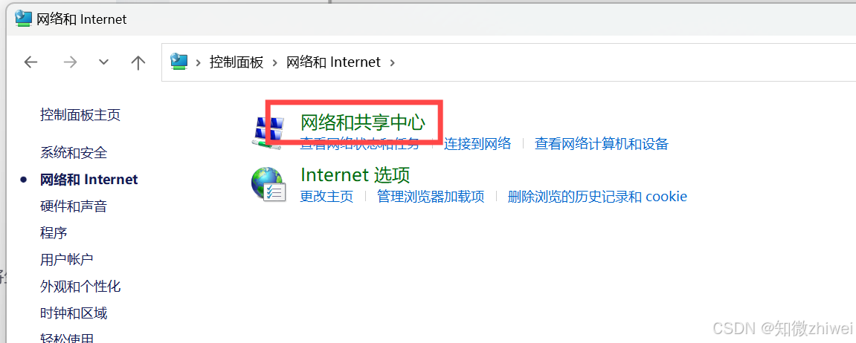Click the address bar computer icon
Viewport: 856px width, 343px height.
coord(179,62)
